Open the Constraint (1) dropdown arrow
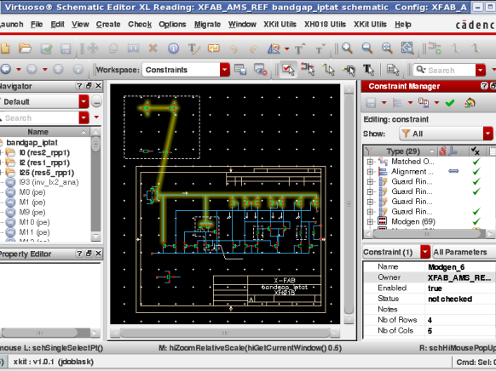Viewport: 496px width, 371px height. pos(424,252)
